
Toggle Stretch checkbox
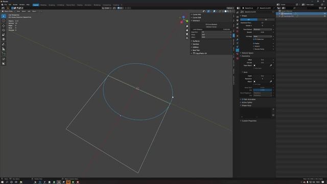pyautogui.click(x=254, y=47)
